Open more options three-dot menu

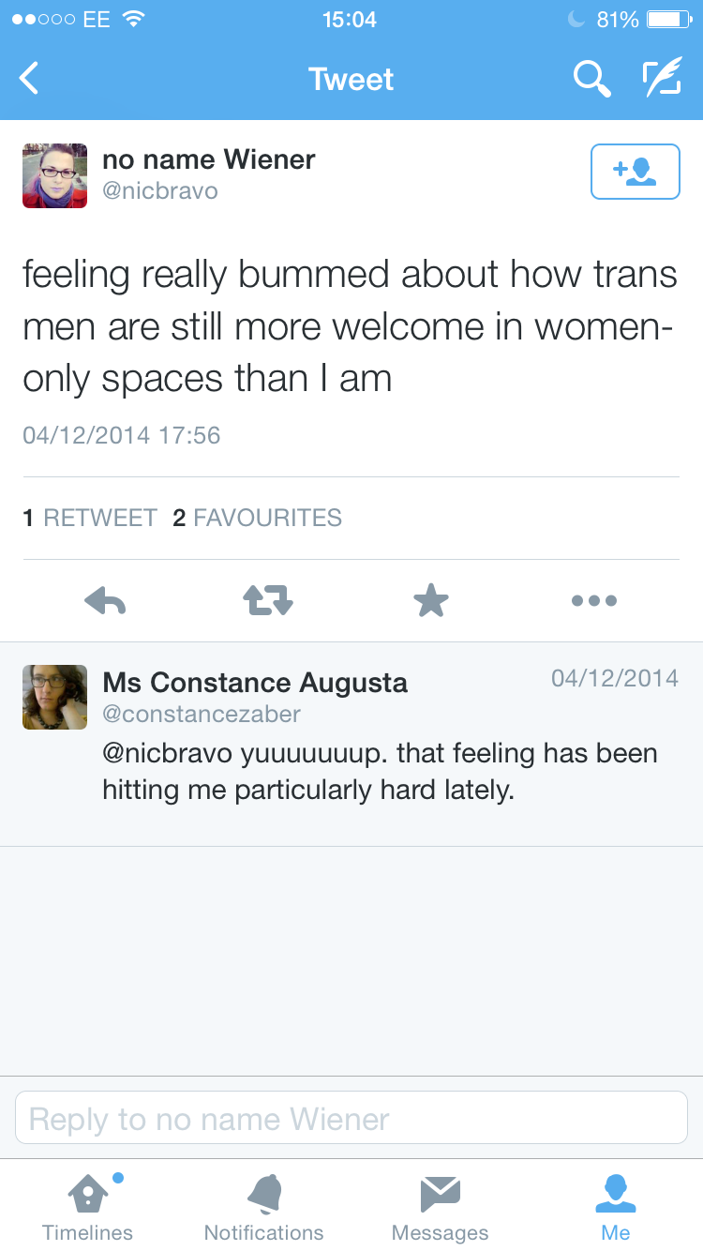594,600
